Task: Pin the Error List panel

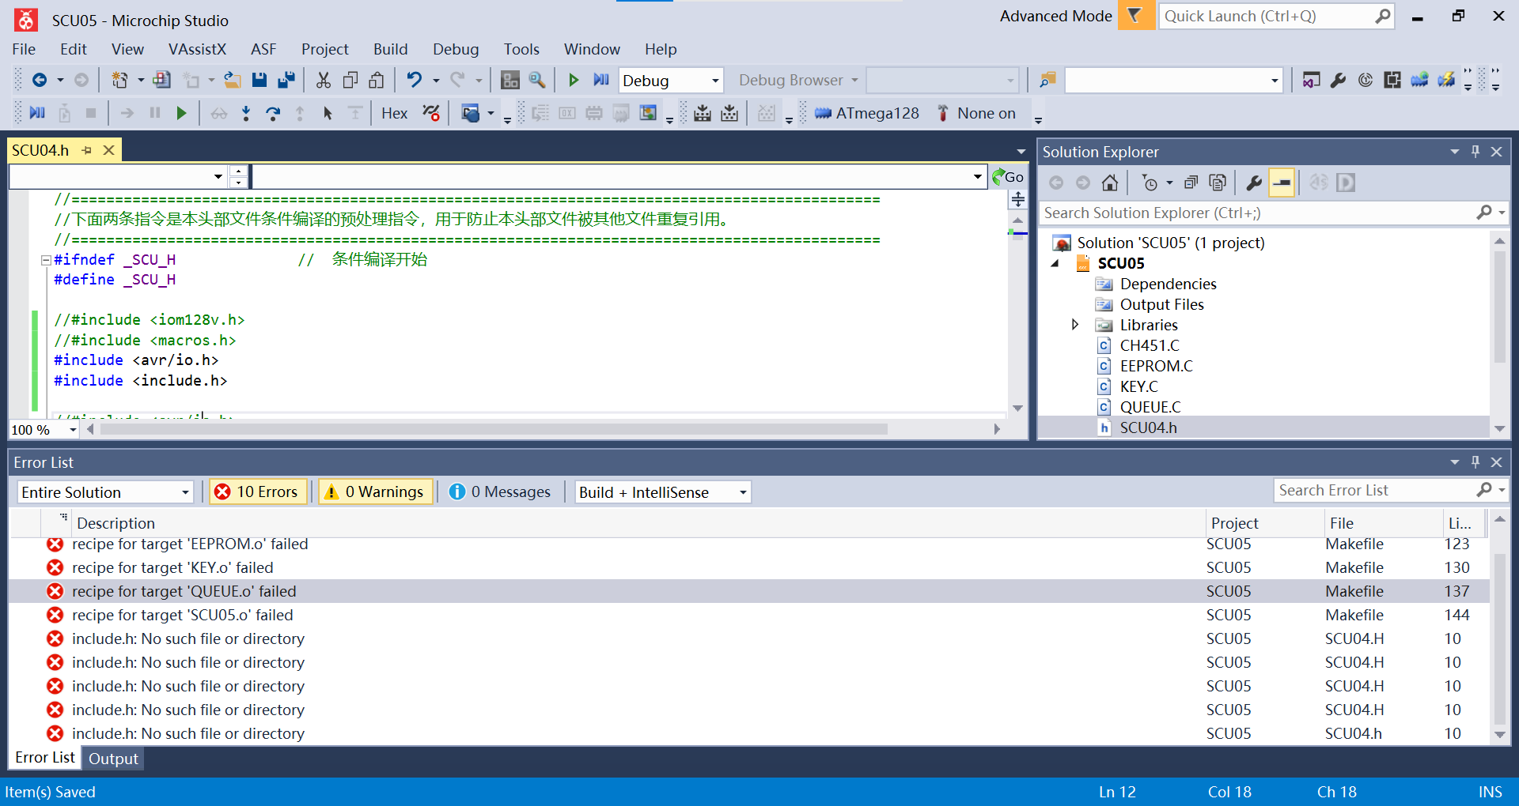Action: pyautogui.click(x=1476, y=462)
